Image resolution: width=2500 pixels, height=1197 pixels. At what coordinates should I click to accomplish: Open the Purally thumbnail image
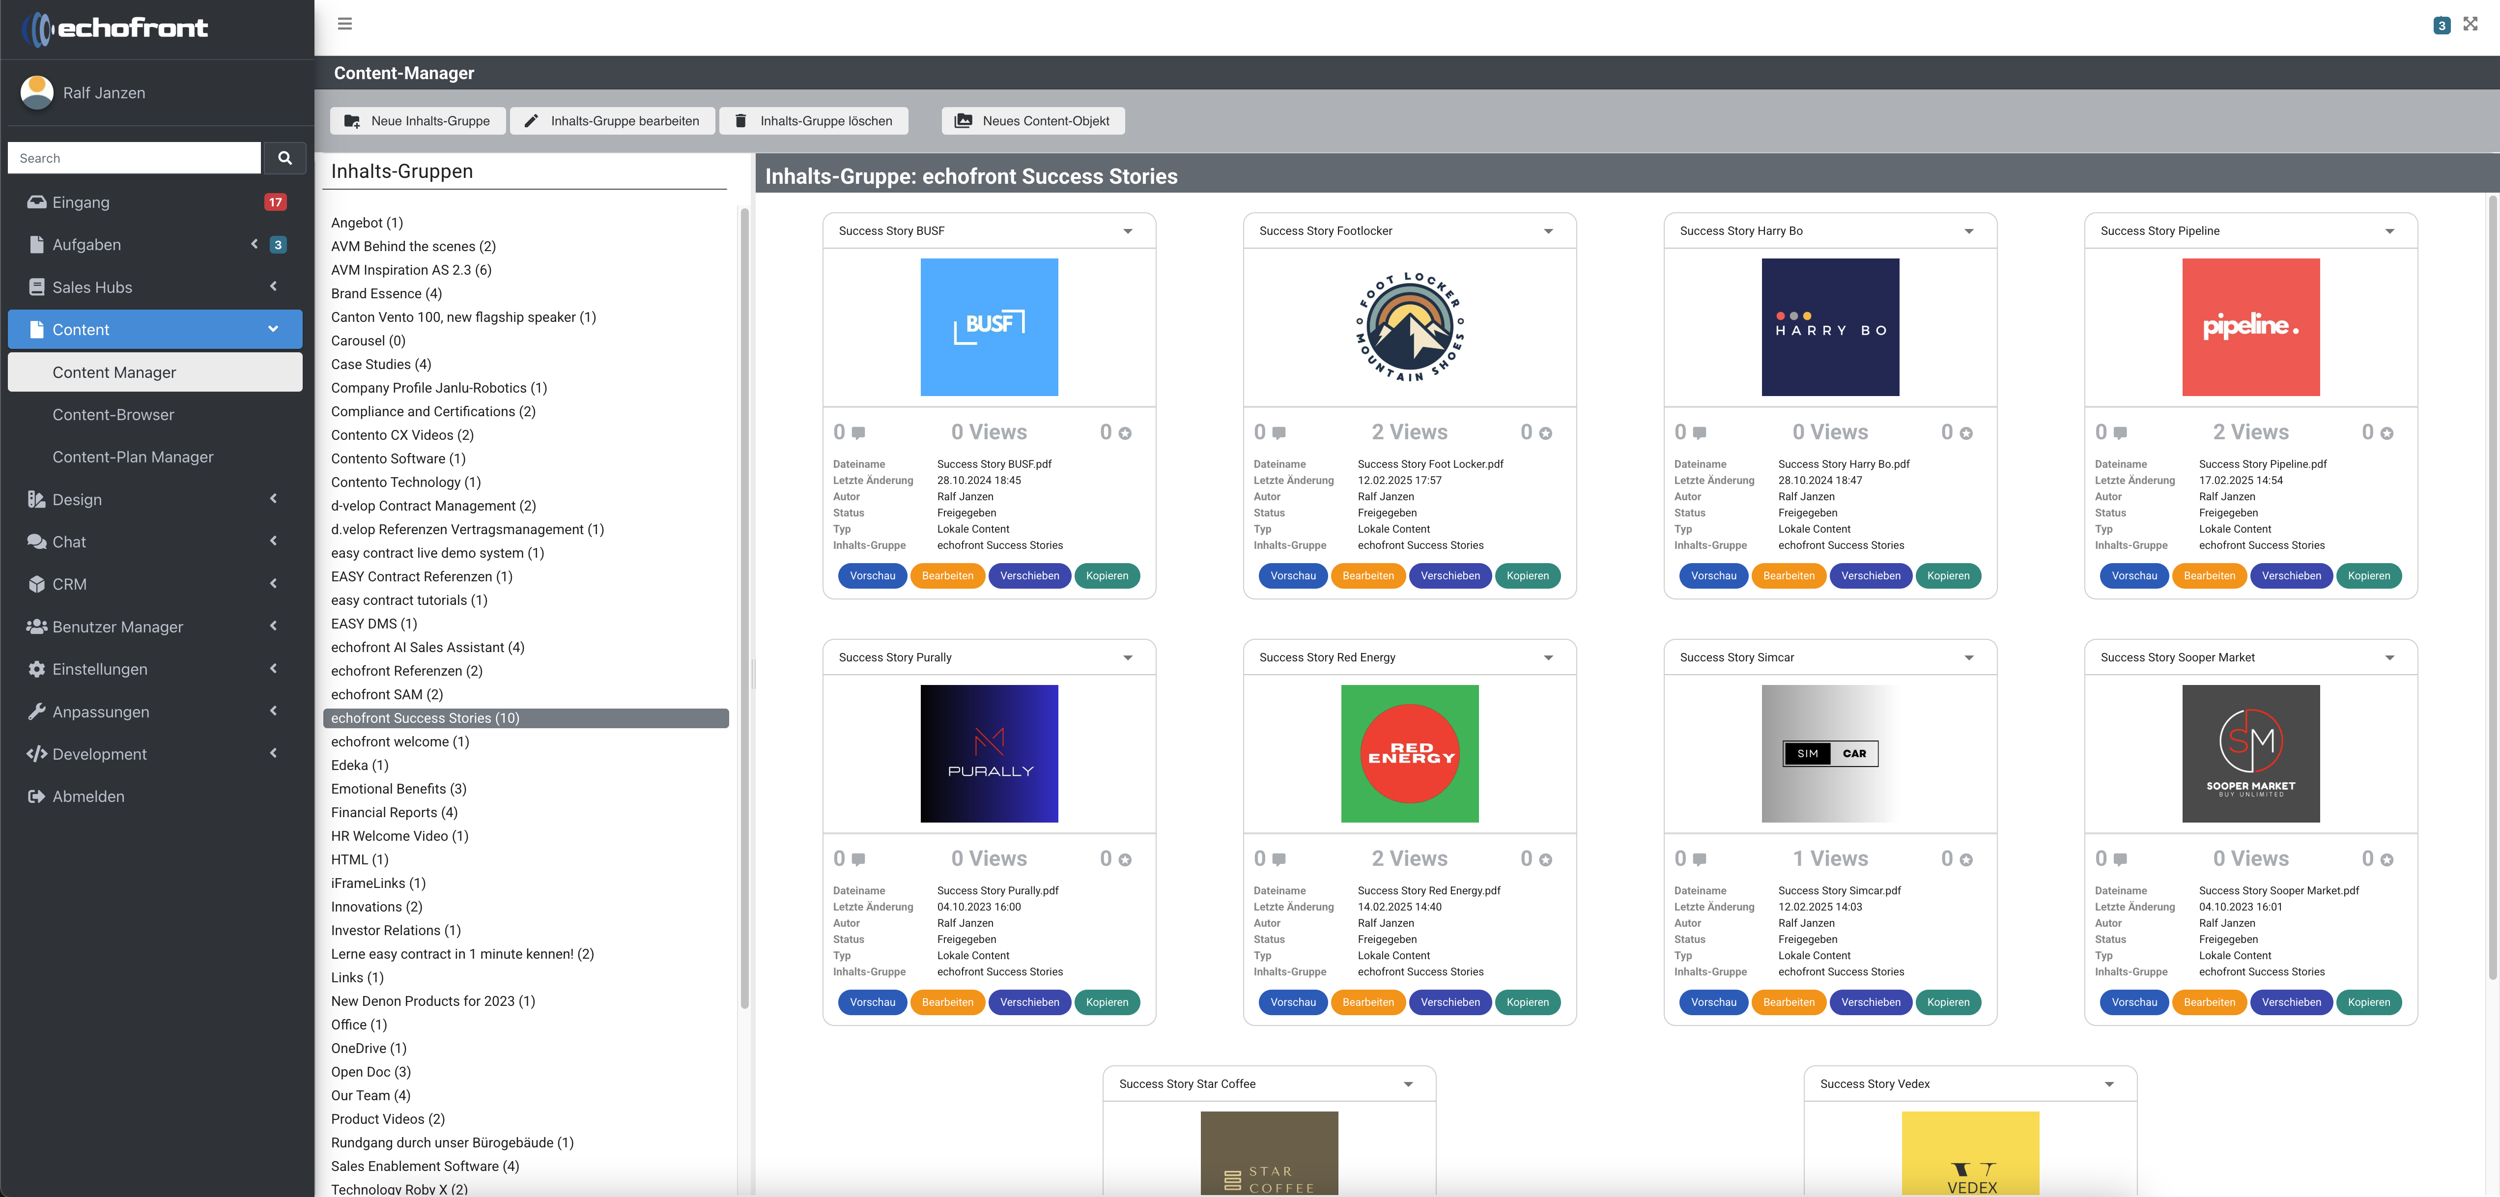coord(989,754)
